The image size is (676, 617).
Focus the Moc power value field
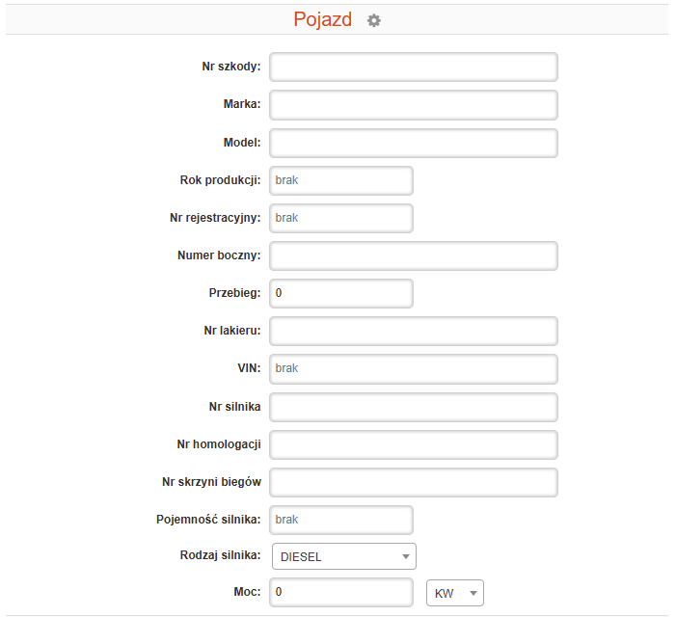click(x=341, y=592)
